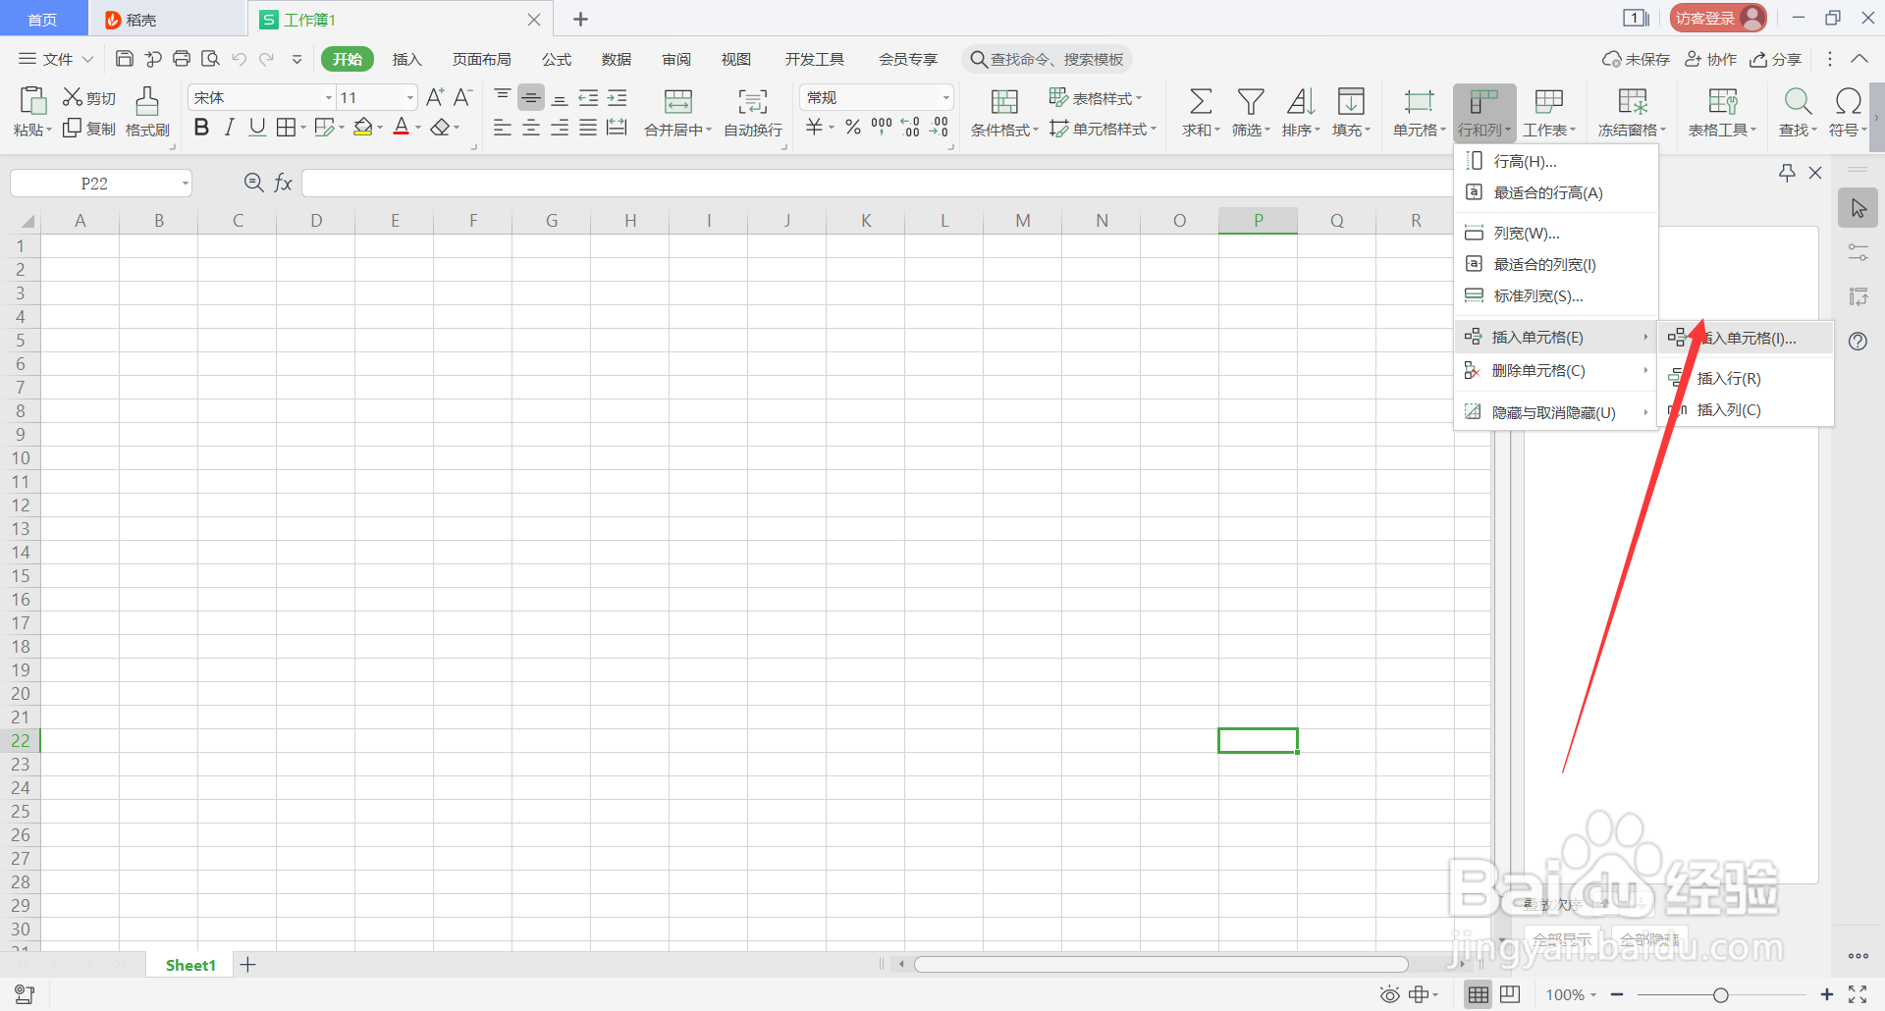Toggle italic formatting

click(229, 128)
